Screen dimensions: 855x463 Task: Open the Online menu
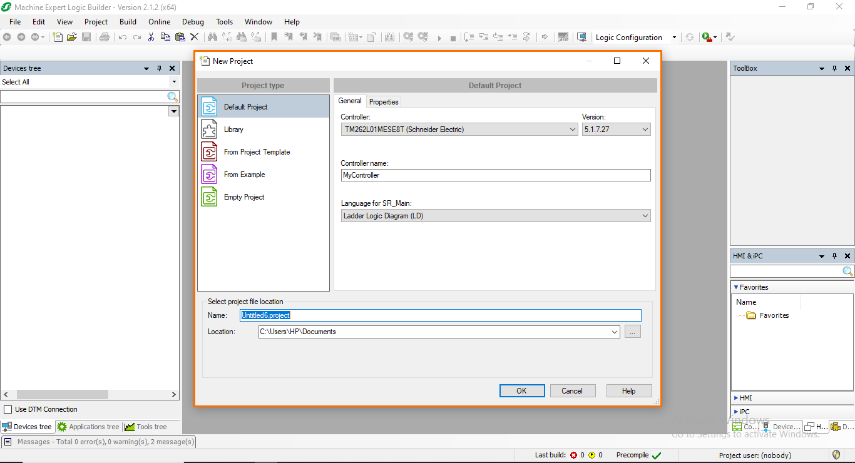point(160,21)
